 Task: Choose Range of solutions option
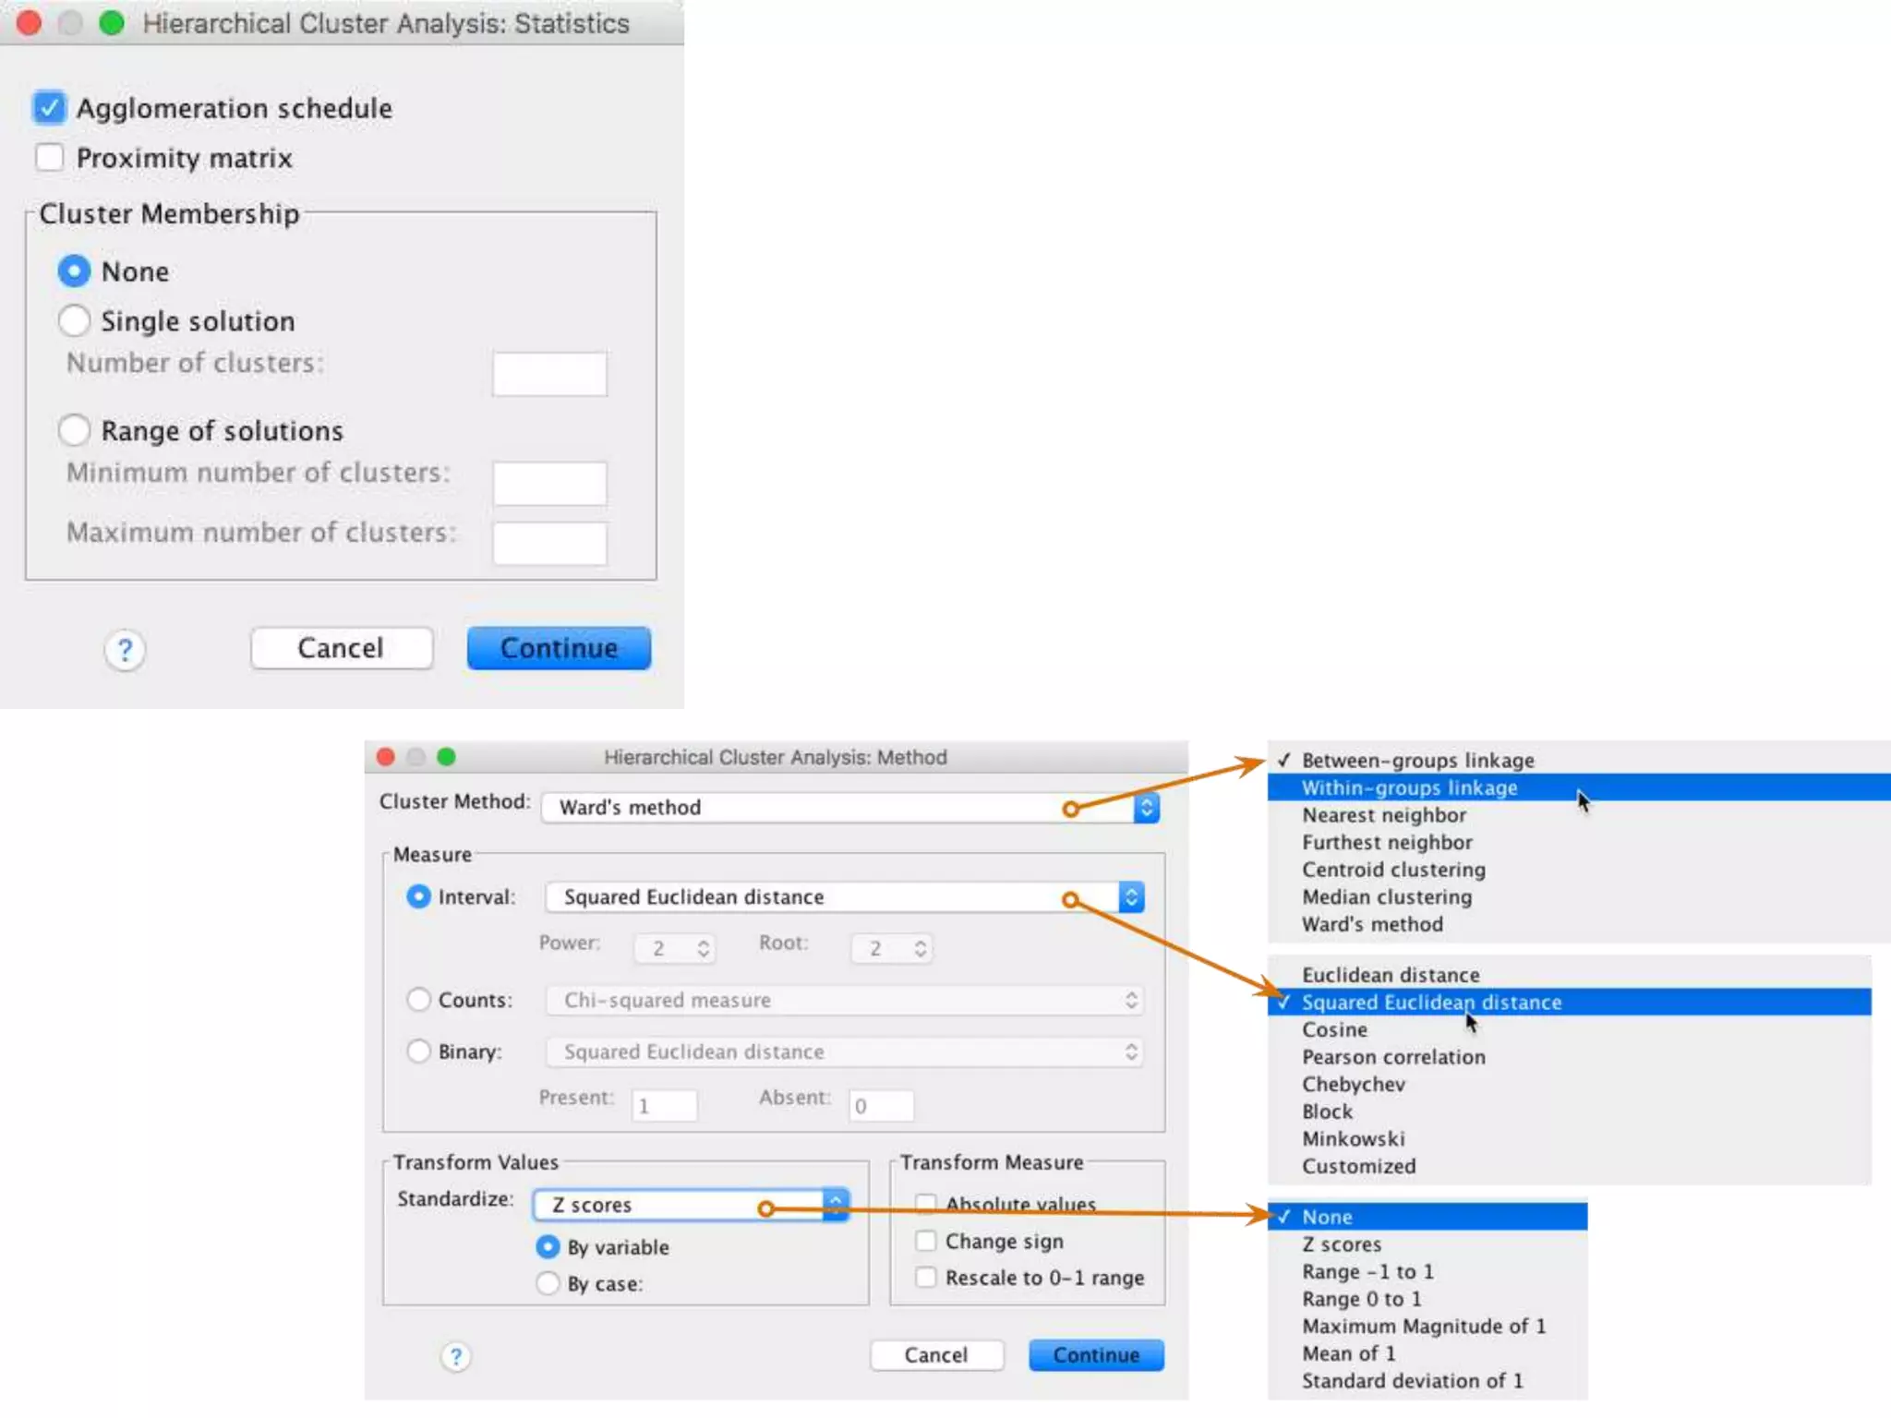click(x=74, y=430)
